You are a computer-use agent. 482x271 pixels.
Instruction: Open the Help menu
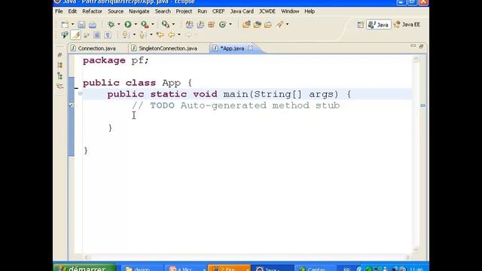[x=310, y=11]
